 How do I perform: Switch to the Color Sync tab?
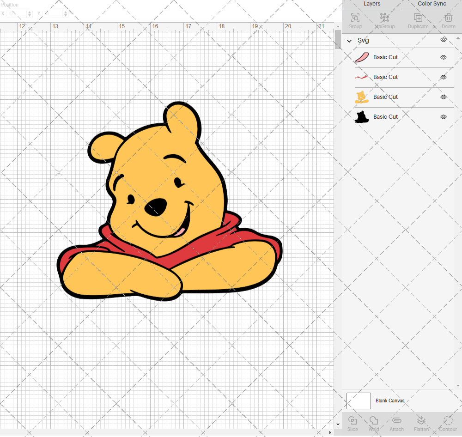pyautogui.click(x=432, y=4)
